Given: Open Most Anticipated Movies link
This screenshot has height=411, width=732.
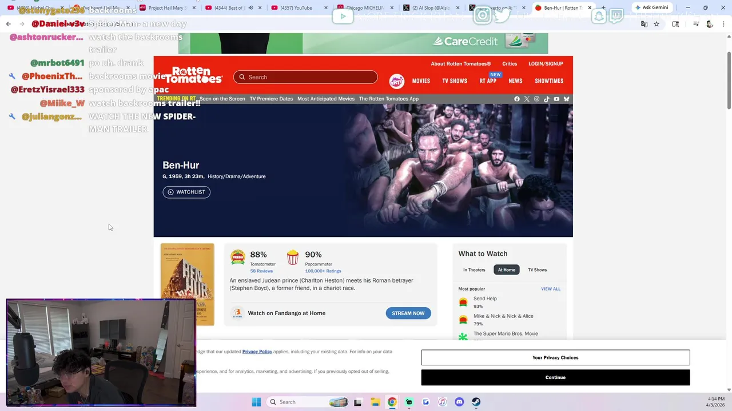Looking at the screenshot, I should click(x=326, y=99).
